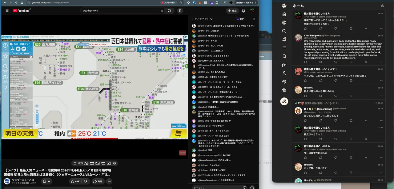Zap the Vitor Pamplona post
Viewport: 394px width, 189px height.
click(x=366, y=62)
